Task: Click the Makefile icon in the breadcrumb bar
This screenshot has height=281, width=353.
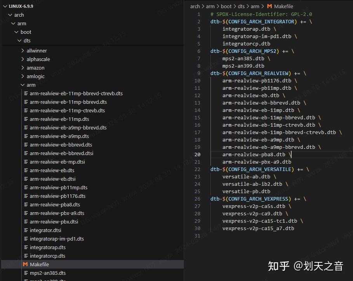Action: tap(270, 6)
